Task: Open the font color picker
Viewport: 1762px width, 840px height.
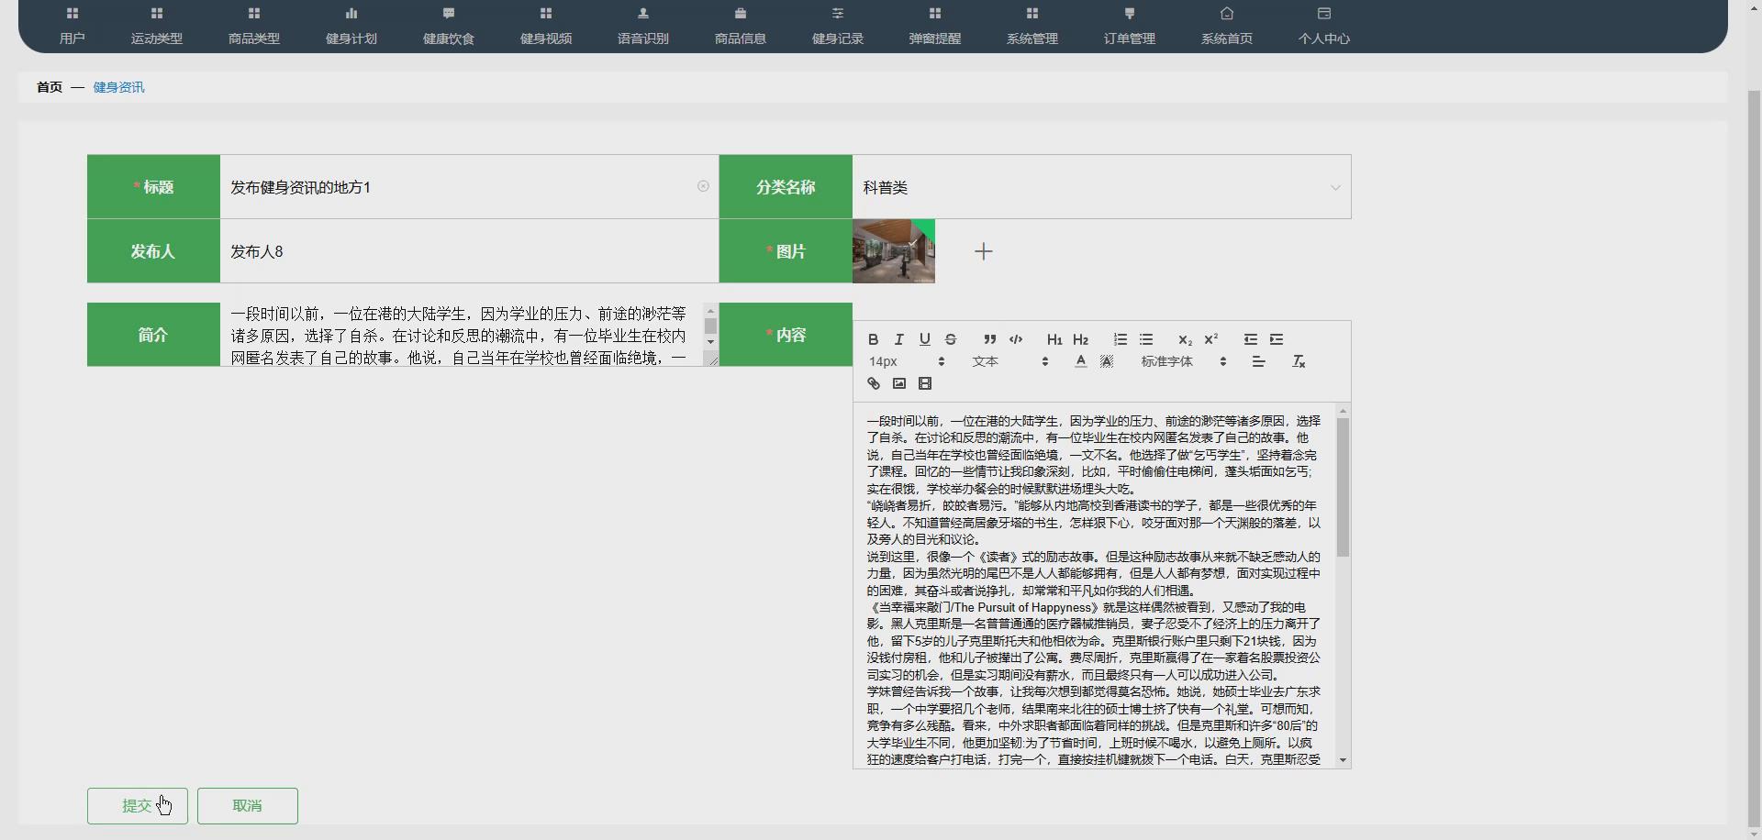Action: [1079, 361]
